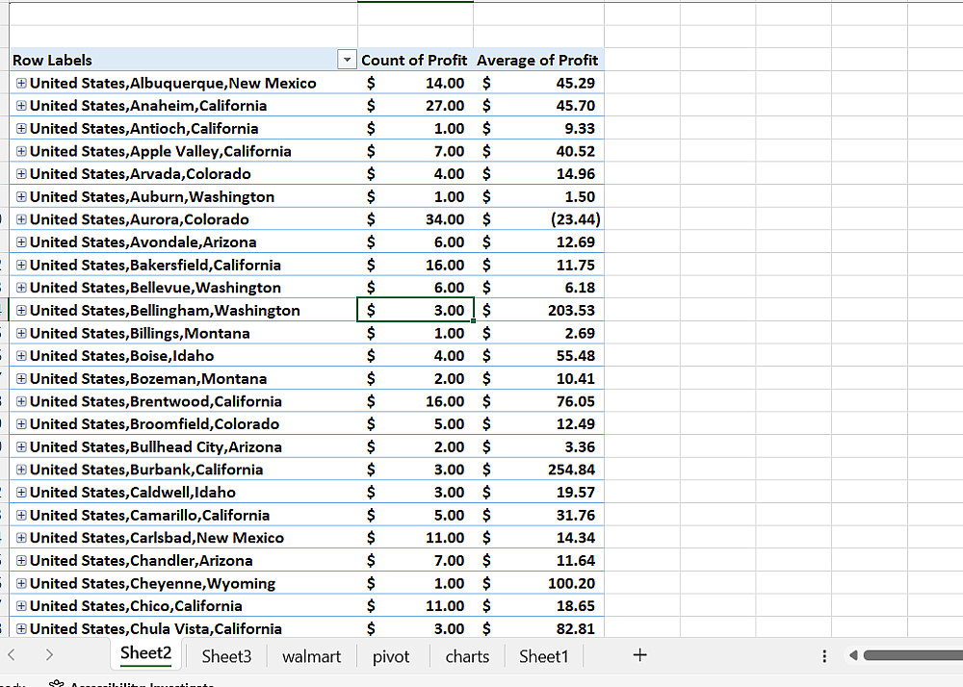
Task: Expand the Brentwood, California row
Action: click(x=21, y=401)
